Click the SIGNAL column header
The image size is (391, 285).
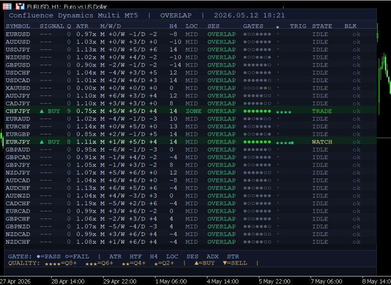coord(52,26)
